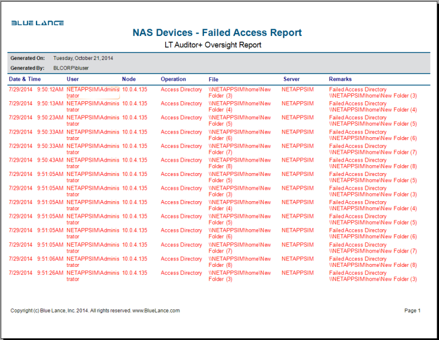The width and height of the screenshot is (439, 340).
Task: Select the User column header
Action: [x=73, y=79]
